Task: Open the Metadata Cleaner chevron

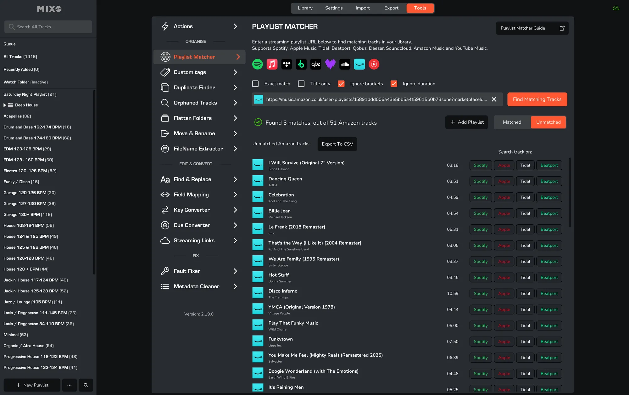Action: (x=235, y=286)
